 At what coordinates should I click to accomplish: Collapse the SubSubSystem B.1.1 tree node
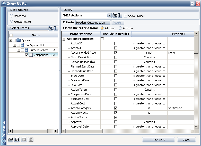click(19, 50)
